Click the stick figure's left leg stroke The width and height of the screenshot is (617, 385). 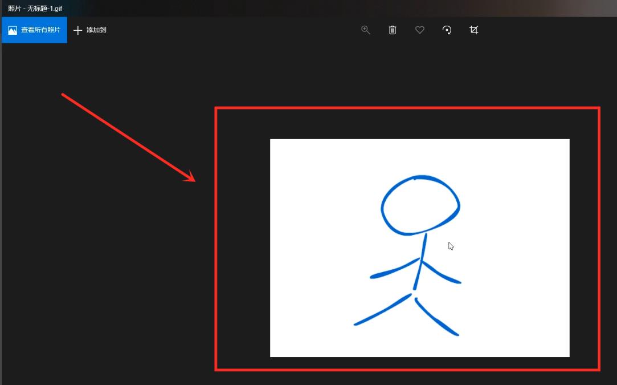382,310
